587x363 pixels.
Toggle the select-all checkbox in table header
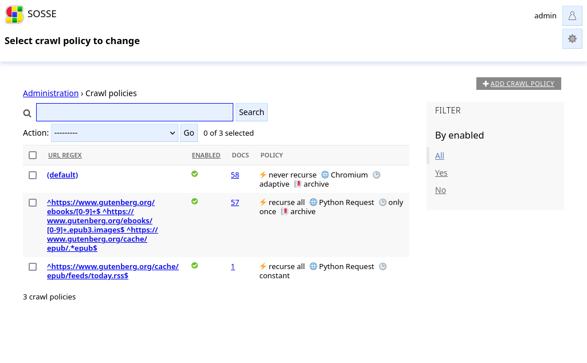33,155
